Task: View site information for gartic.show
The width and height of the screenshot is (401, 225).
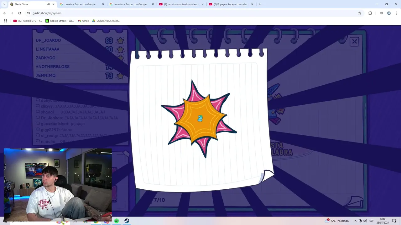Action: 29,13
